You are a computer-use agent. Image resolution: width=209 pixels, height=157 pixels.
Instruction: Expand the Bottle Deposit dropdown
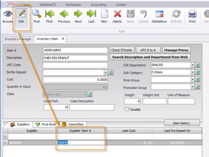[106, 72]
